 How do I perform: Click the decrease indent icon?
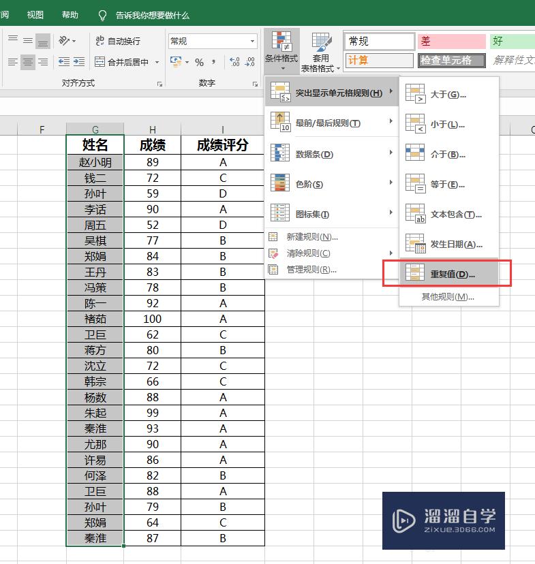click(63, 62)
